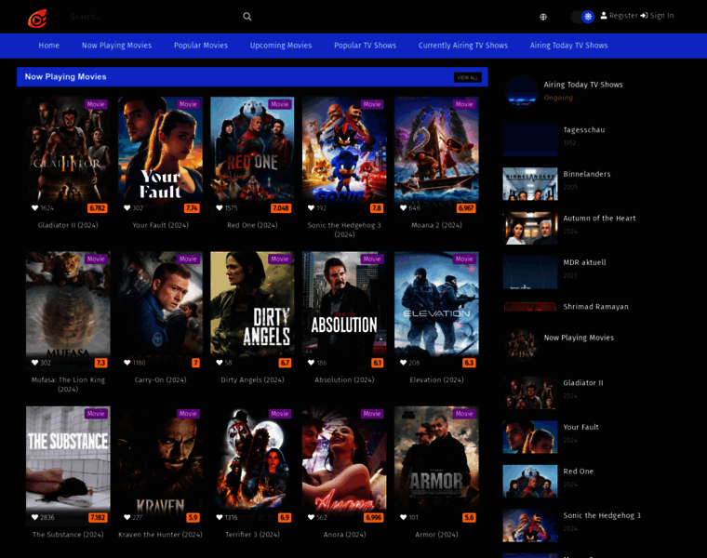707x558 pixels.
Task: Click the Movie badge on Gladiator II poster
Action: coord(96,104)
